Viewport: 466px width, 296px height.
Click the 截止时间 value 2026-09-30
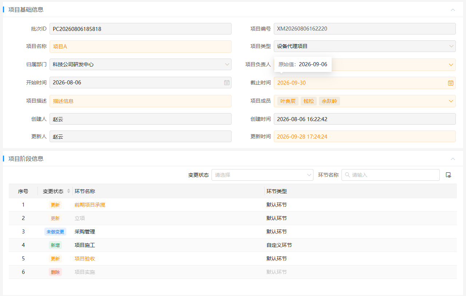(292, 83)
